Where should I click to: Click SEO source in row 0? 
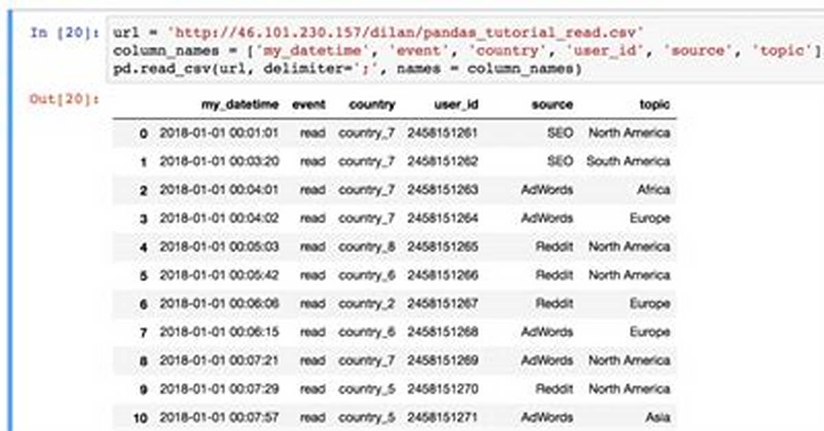(x=560, y=133)
